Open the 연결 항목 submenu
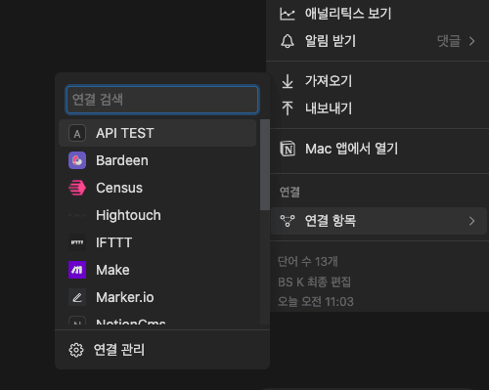Viewport: 489px width, 390px height. (378, 221)
